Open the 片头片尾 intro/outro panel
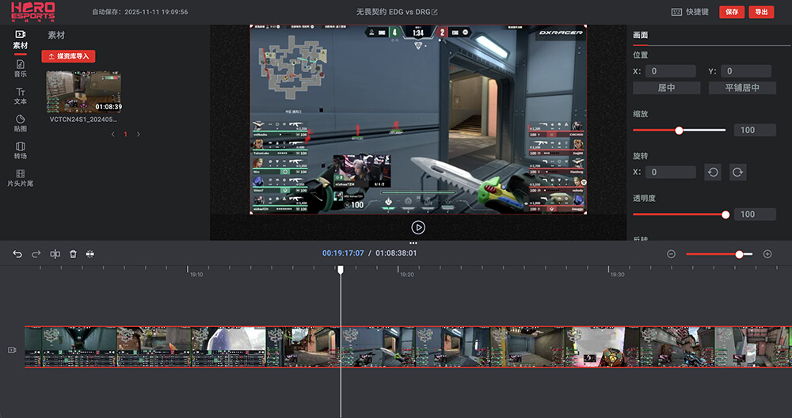Viewport: 792px width, 418px height. click(x=20, y=177)
